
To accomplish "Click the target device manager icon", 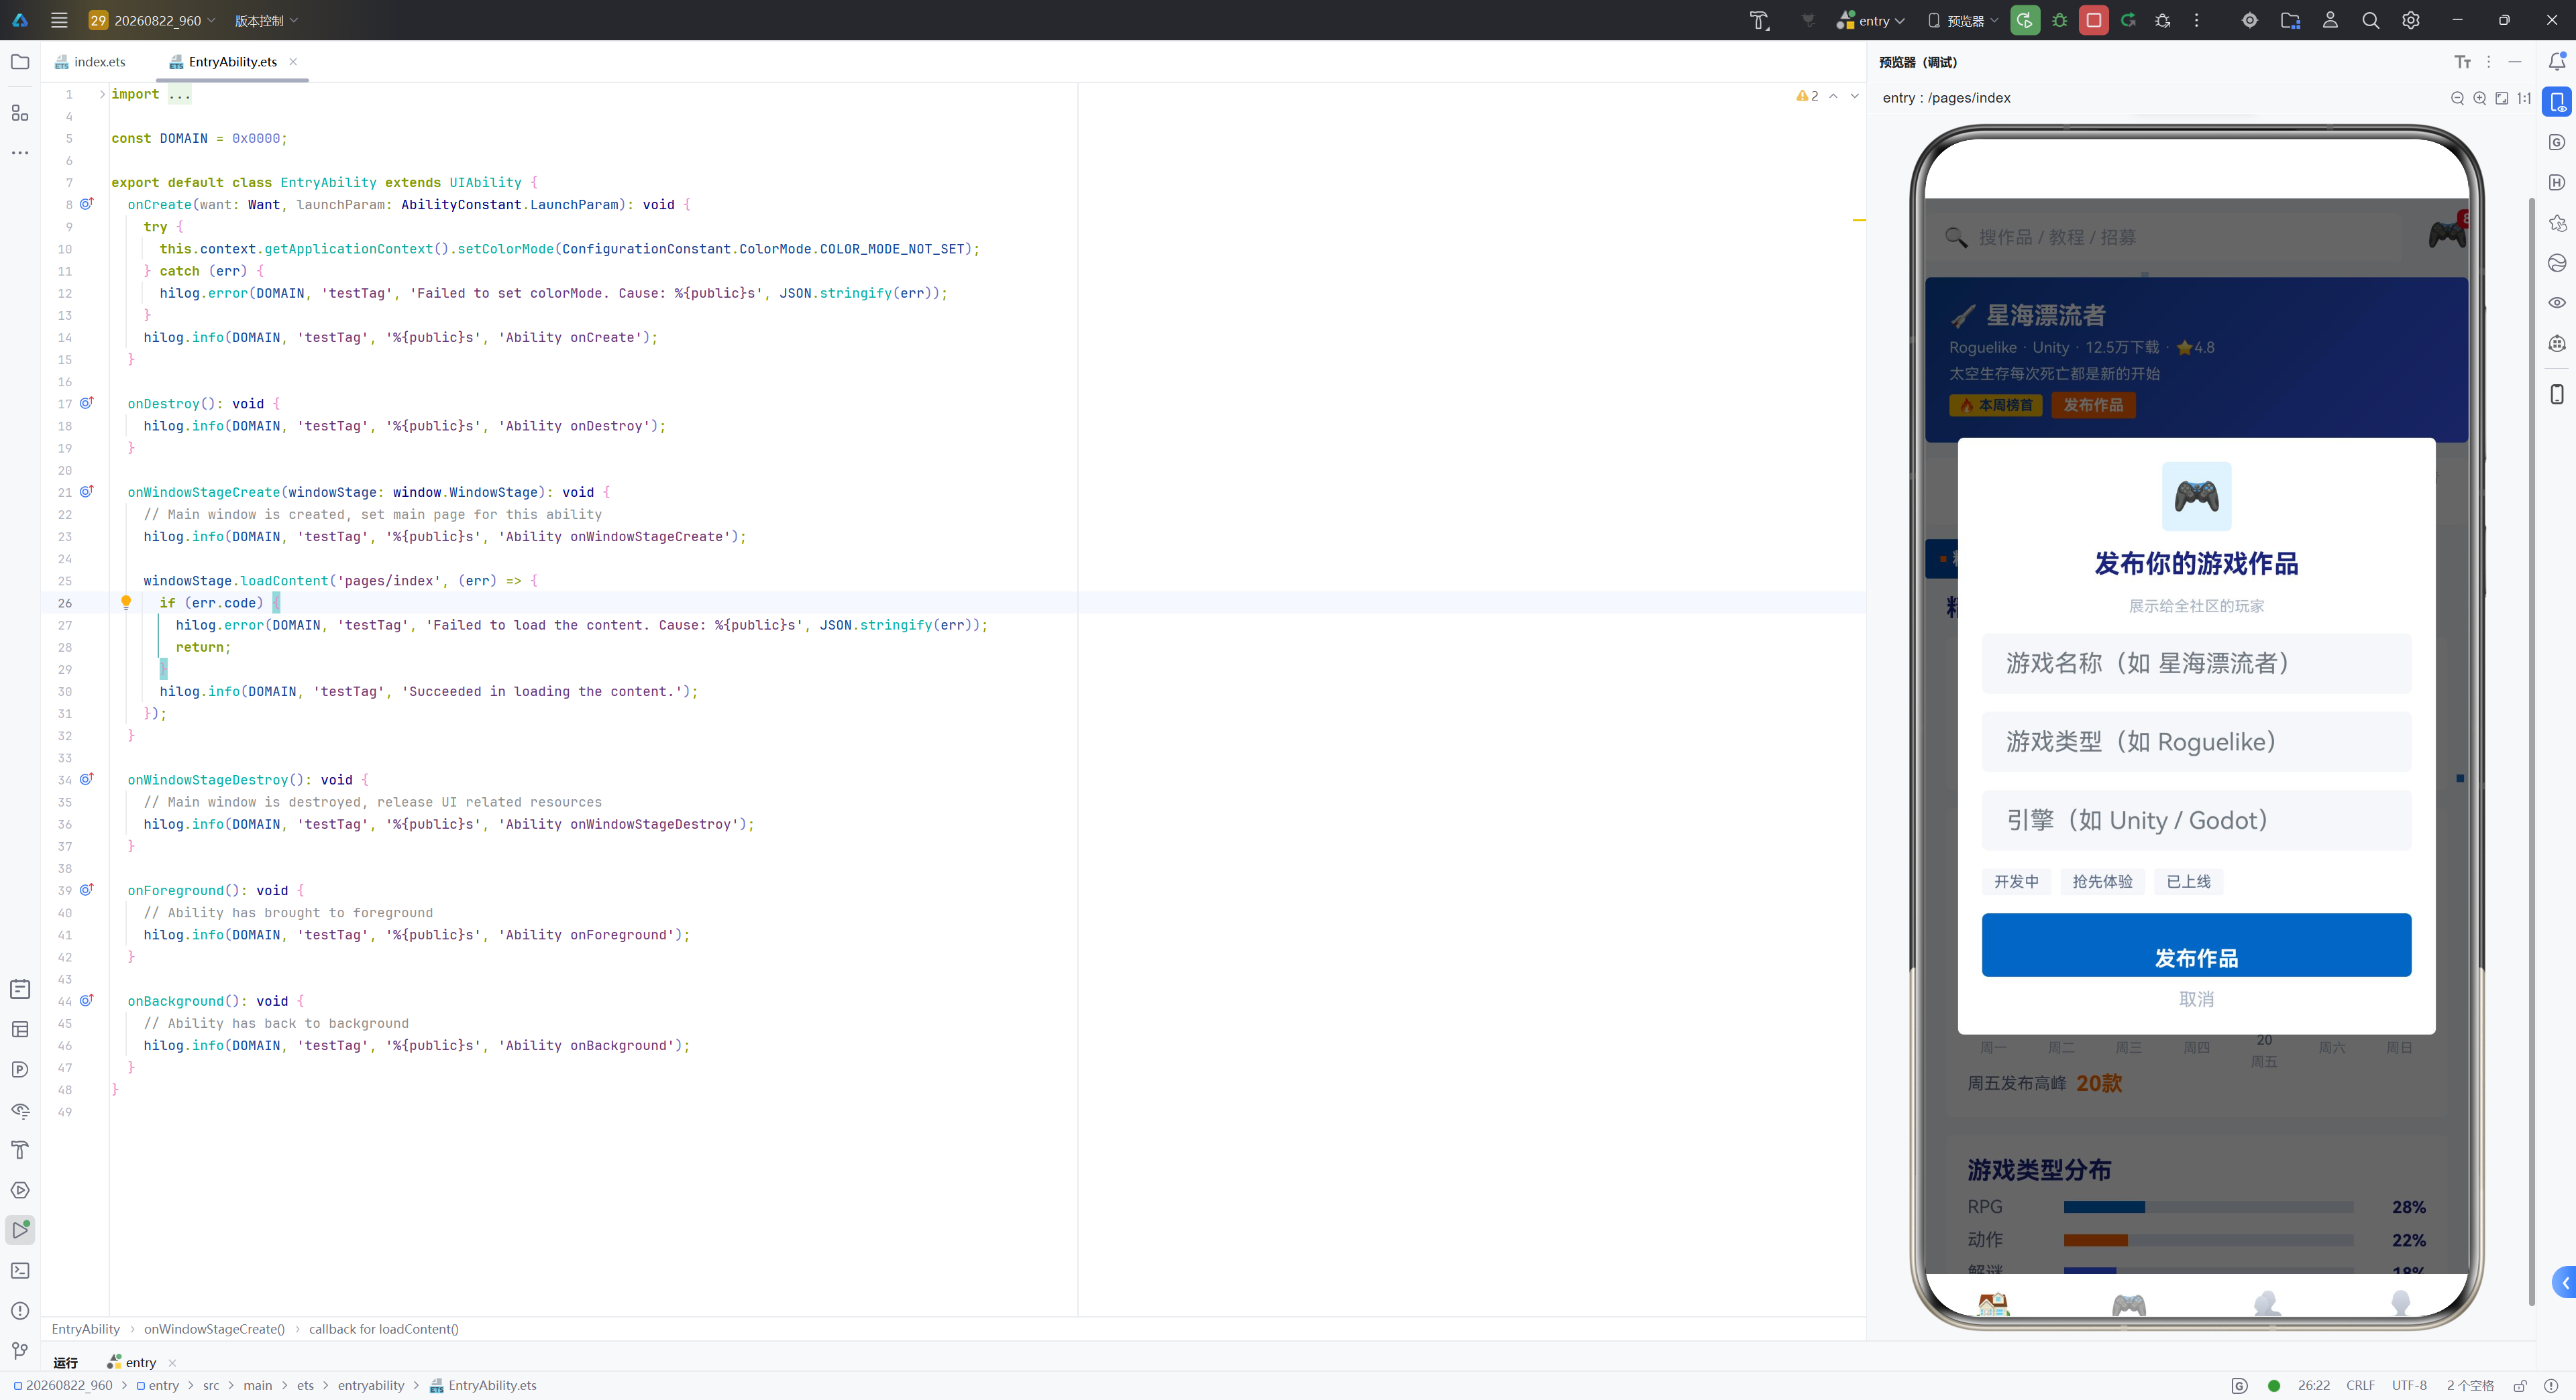I will click(x=2249, y=20).
